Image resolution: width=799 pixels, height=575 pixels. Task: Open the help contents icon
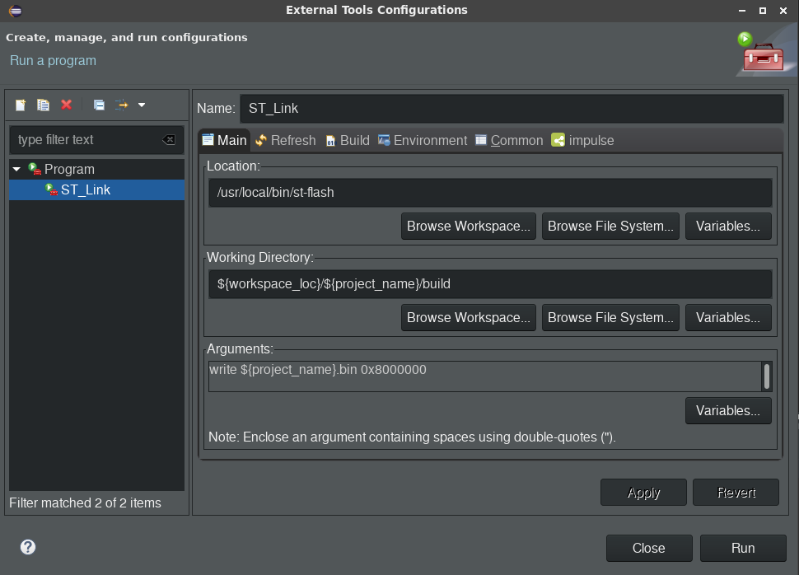[28, 547]
